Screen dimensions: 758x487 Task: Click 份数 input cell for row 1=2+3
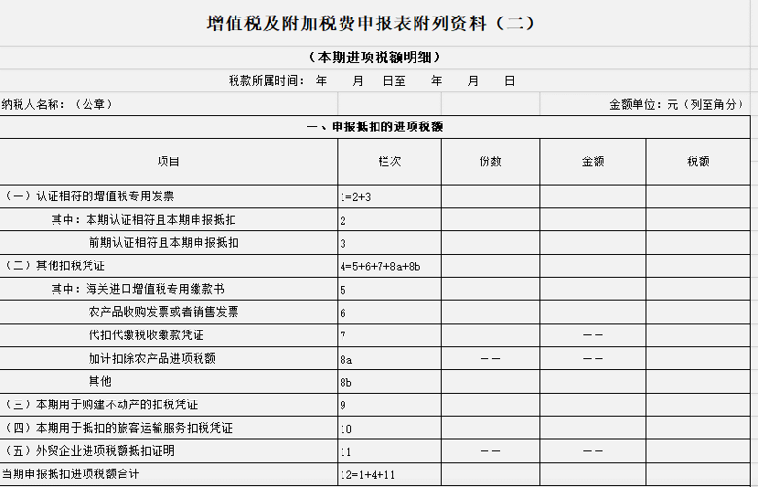tap(490, 196)
